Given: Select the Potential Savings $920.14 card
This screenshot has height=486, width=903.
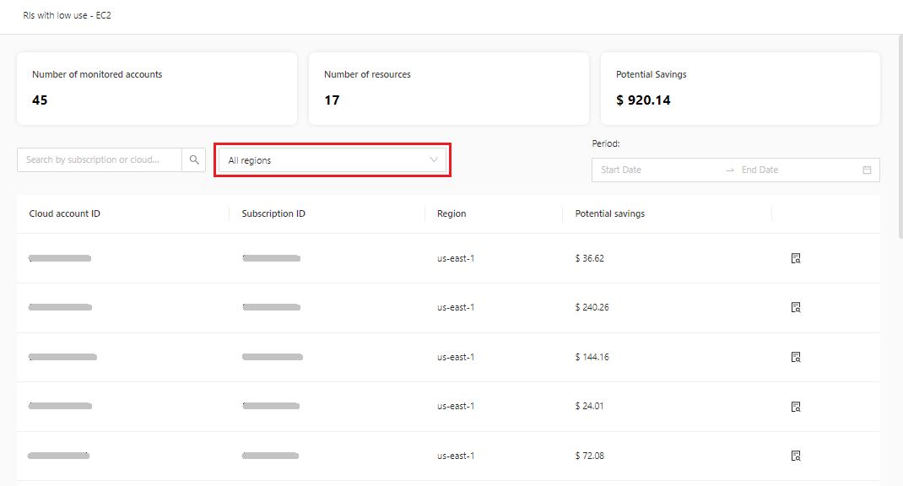Looking at the screenshot, I should click(x=740, y=89).
